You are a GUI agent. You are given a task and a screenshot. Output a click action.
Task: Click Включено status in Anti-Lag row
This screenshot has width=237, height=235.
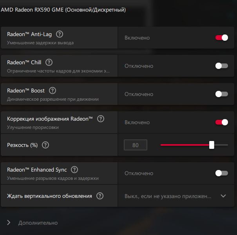137,38
